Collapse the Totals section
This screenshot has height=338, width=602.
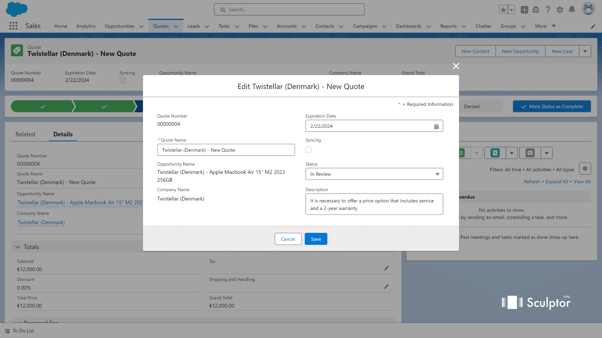(x=18, y=247)
